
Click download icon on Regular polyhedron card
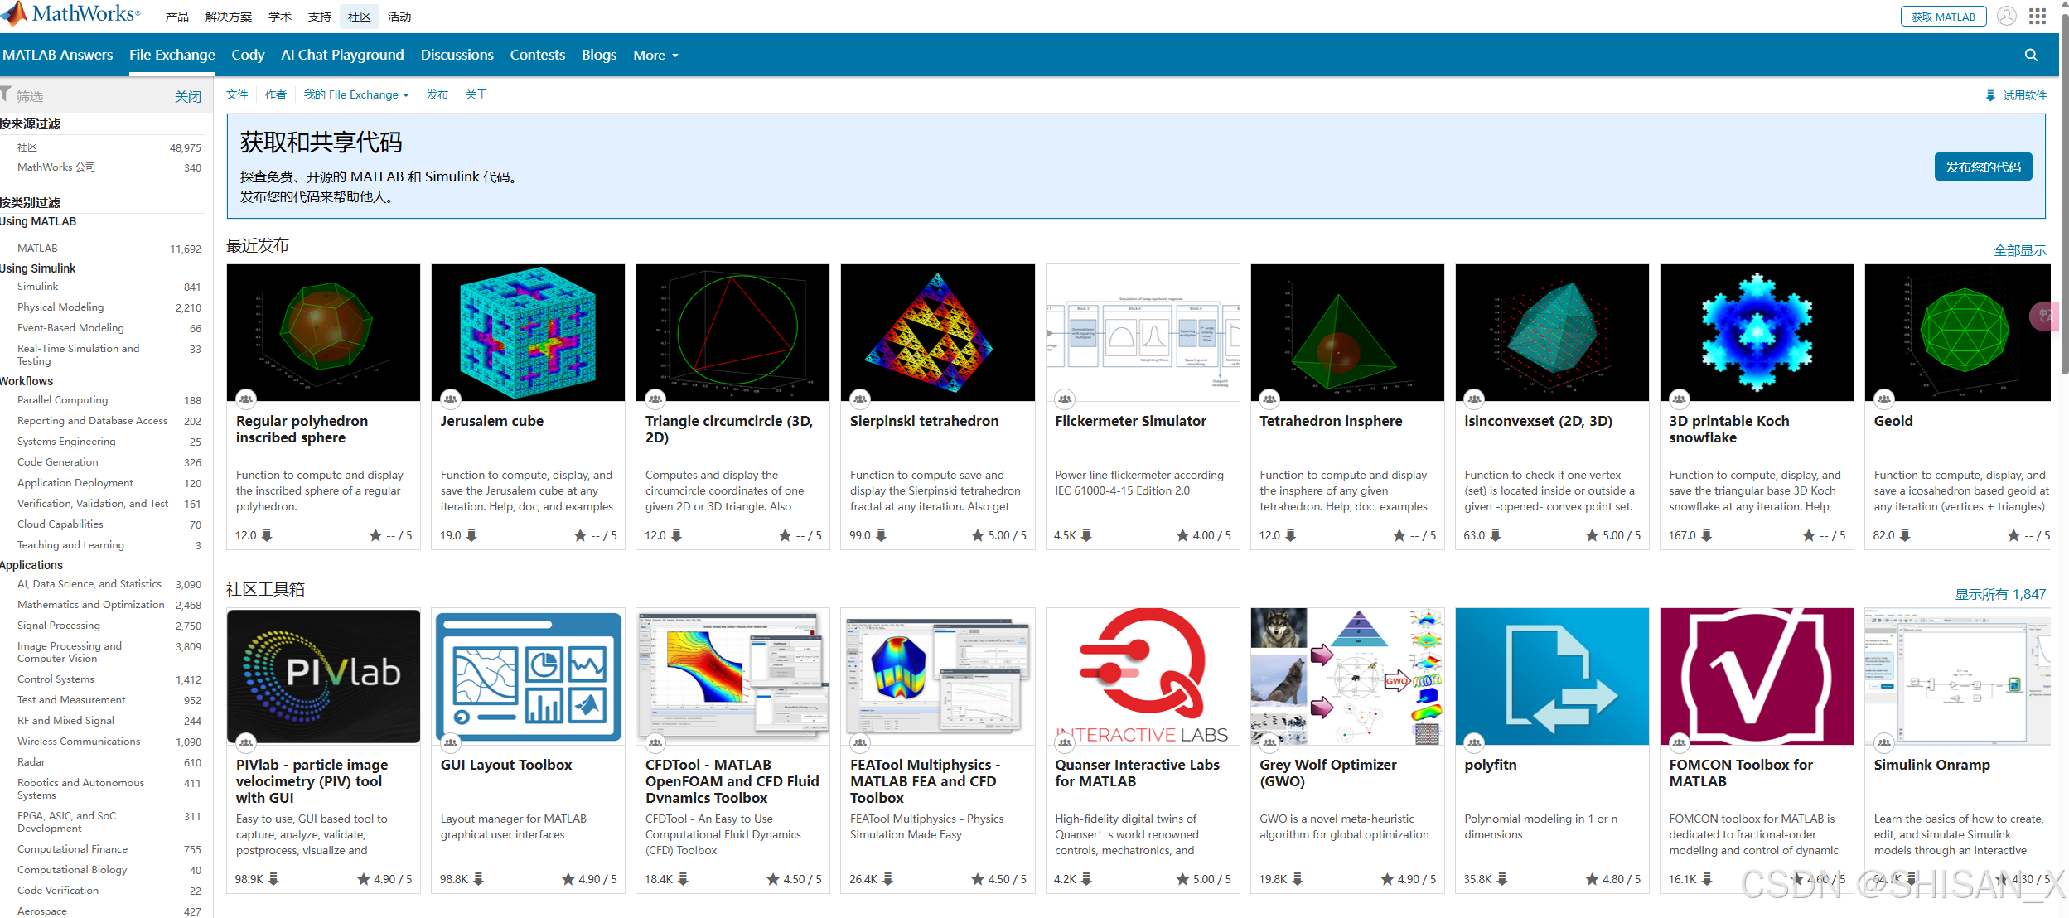(267, 535)
